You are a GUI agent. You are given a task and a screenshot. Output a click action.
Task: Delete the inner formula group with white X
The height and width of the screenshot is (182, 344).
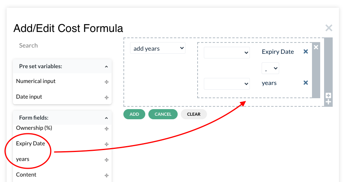(x=316, y=47)
